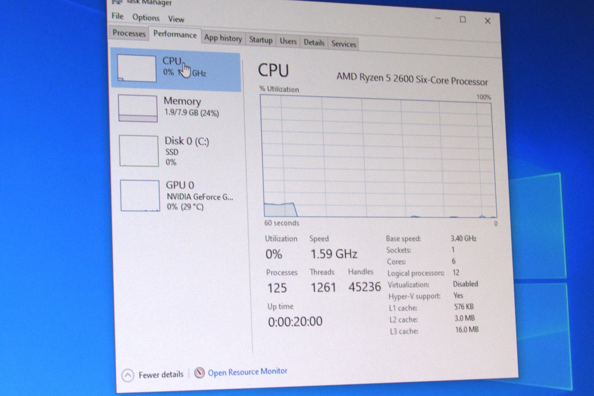Minimize the Task Manager window

[x=438, y=19]
